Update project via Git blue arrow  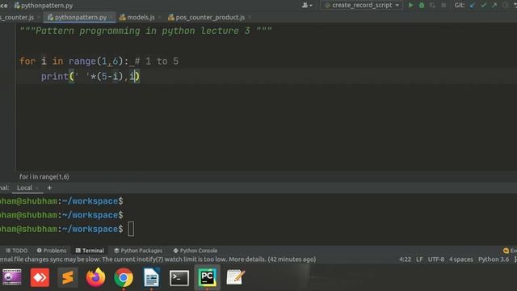[x=473, y=6]
